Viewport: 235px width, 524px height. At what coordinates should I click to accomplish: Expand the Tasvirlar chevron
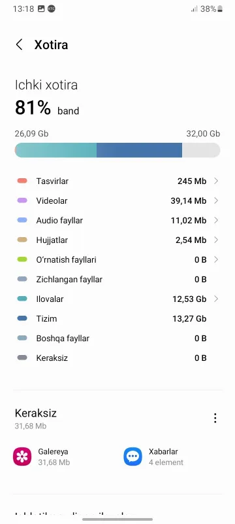[216, 181]
